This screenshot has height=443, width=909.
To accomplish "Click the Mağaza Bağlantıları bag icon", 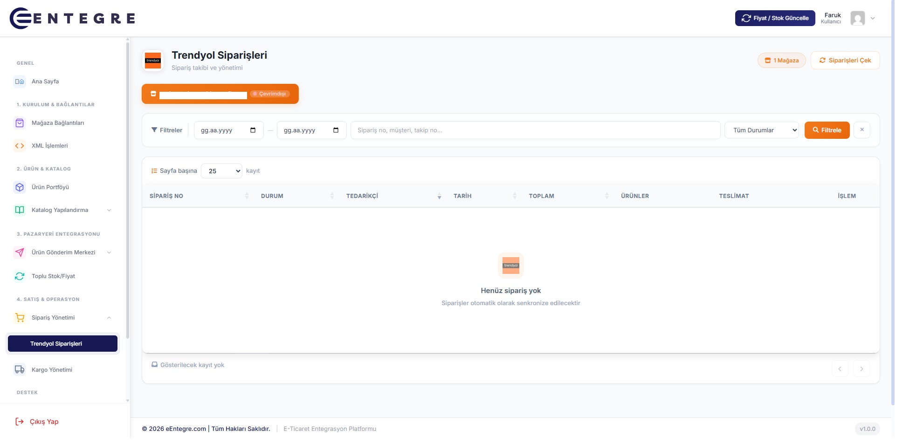I will [x=20, y=123].
